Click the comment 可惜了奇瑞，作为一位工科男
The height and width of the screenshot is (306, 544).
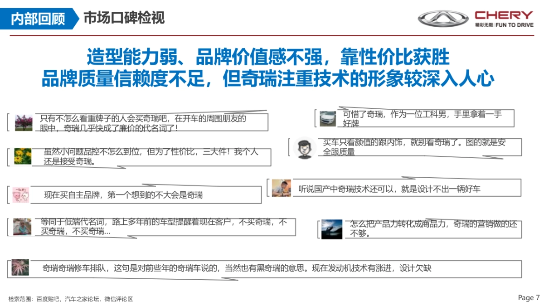pos(423,119)
